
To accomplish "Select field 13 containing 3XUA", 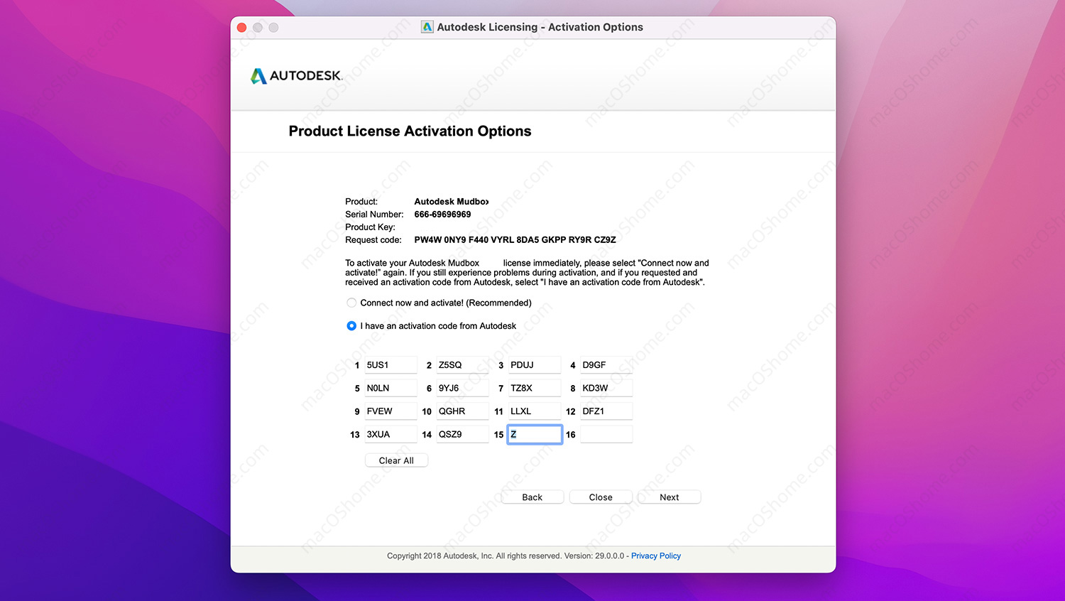I will click(390, 433).
